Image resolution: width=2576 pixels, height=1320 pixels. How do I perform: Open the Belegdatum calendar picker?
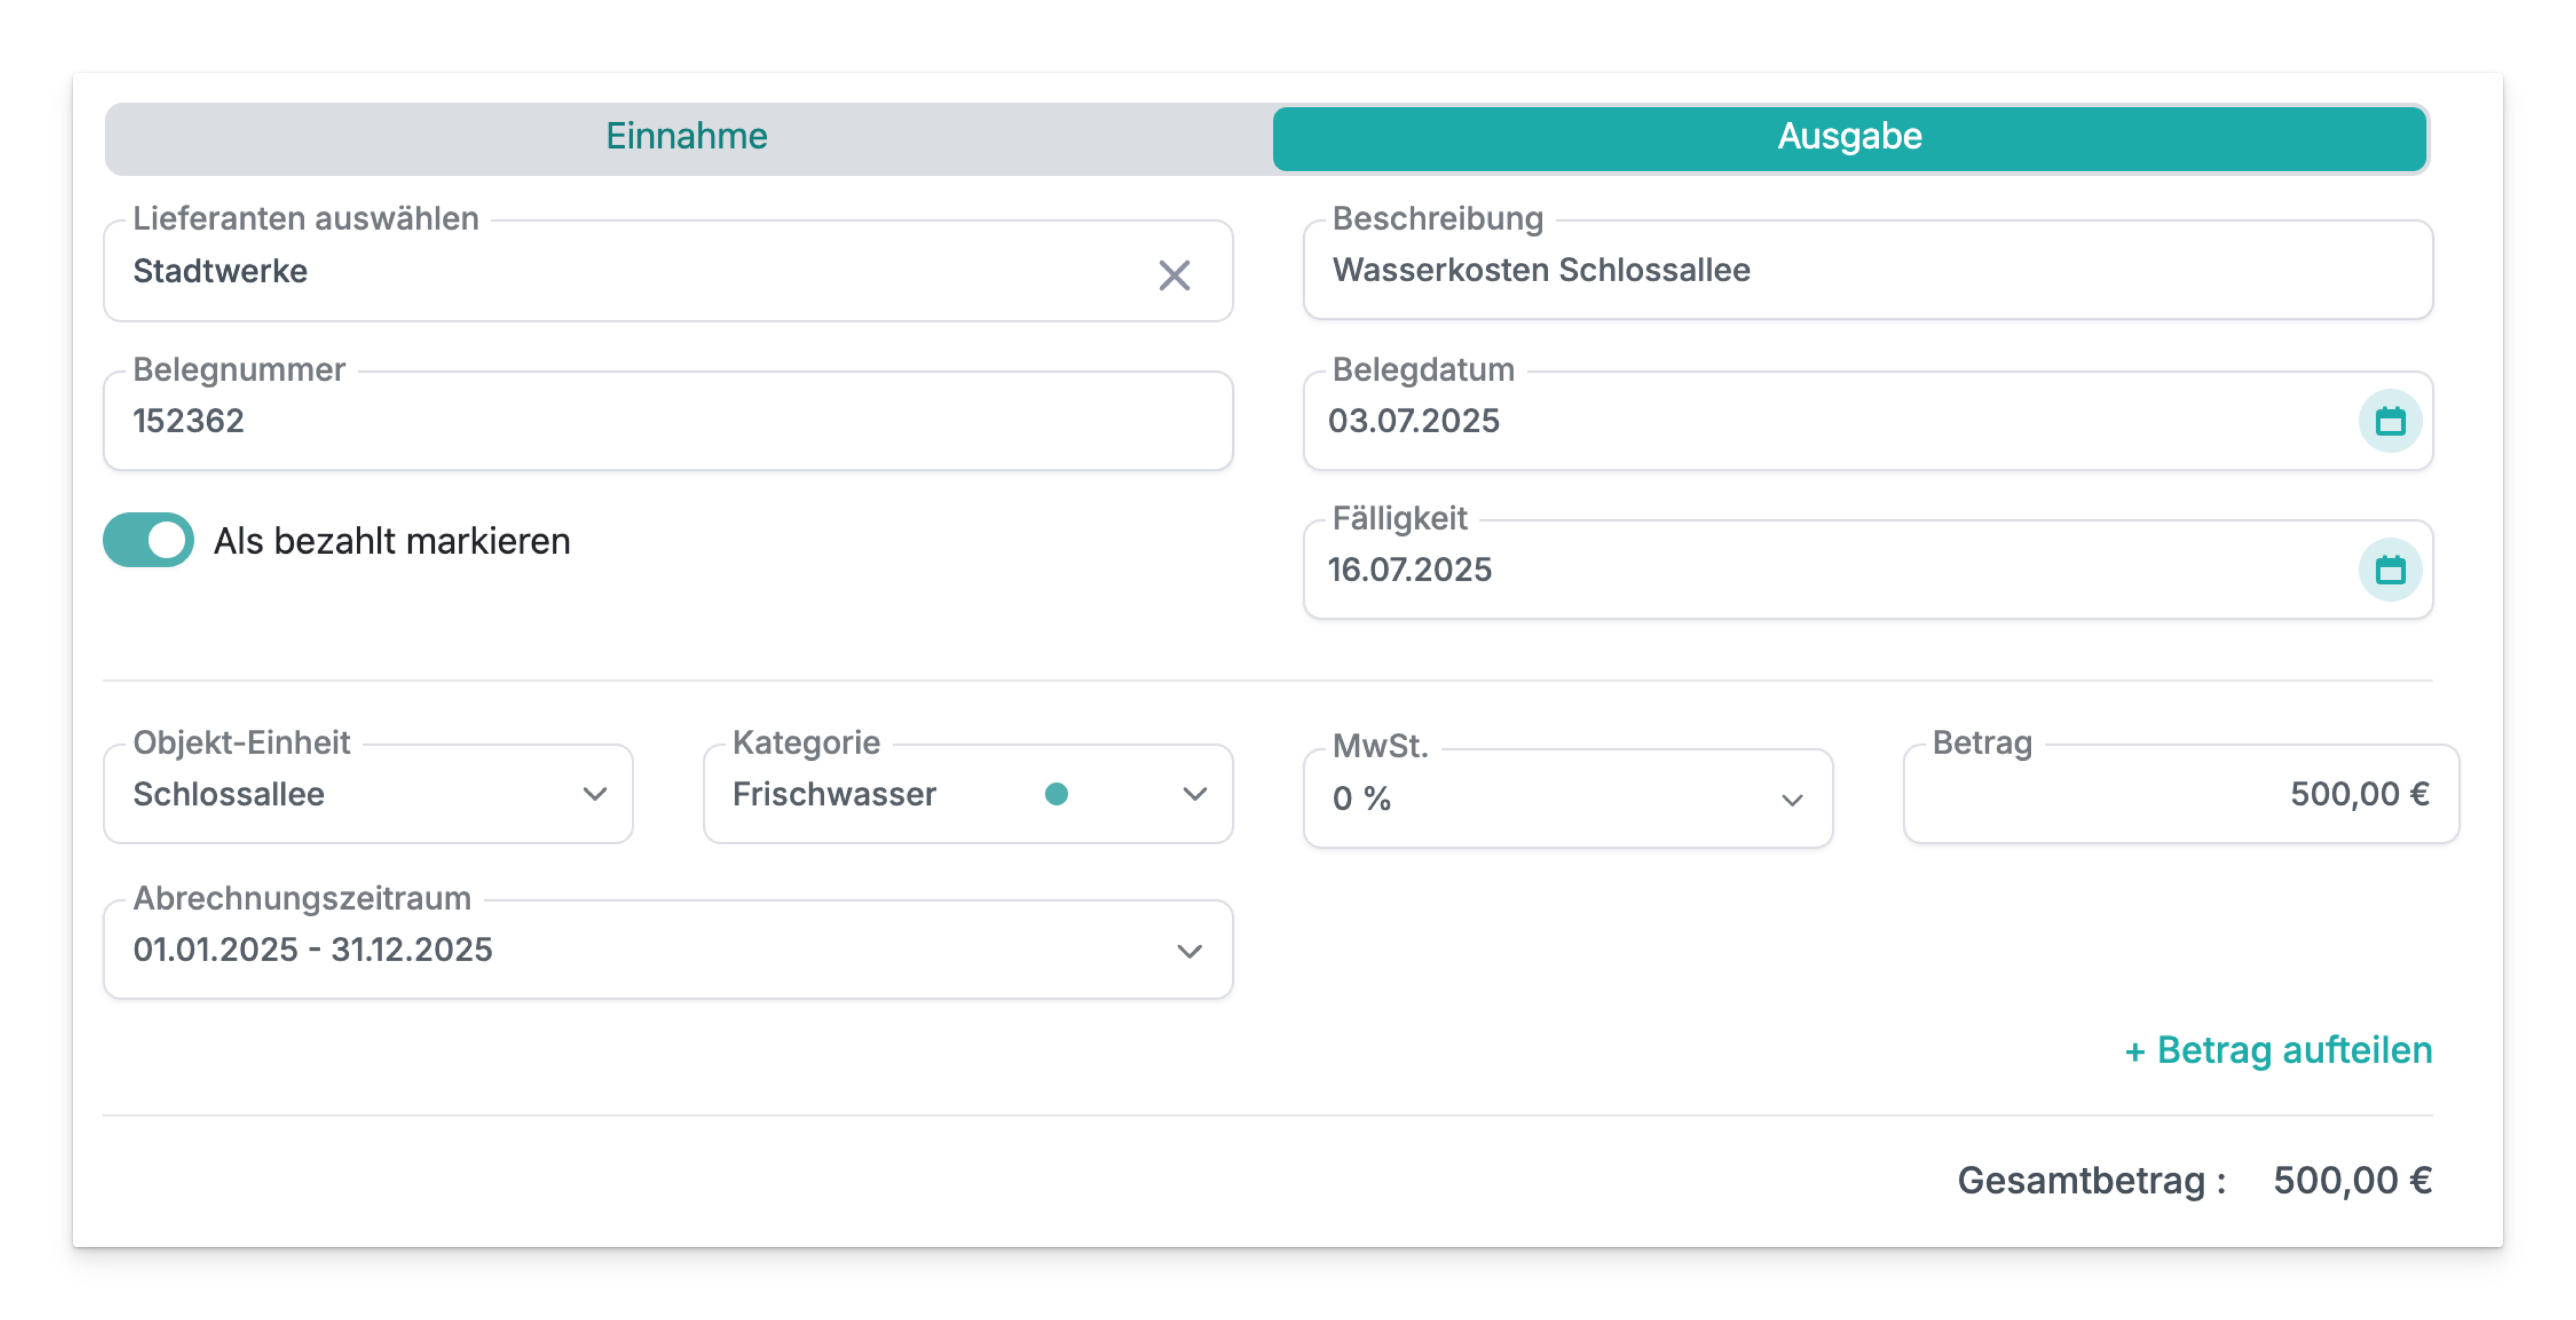tap(2390, 421)
